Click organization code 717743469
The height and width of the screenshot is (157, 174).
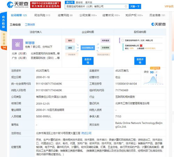[x=122, y=90]
